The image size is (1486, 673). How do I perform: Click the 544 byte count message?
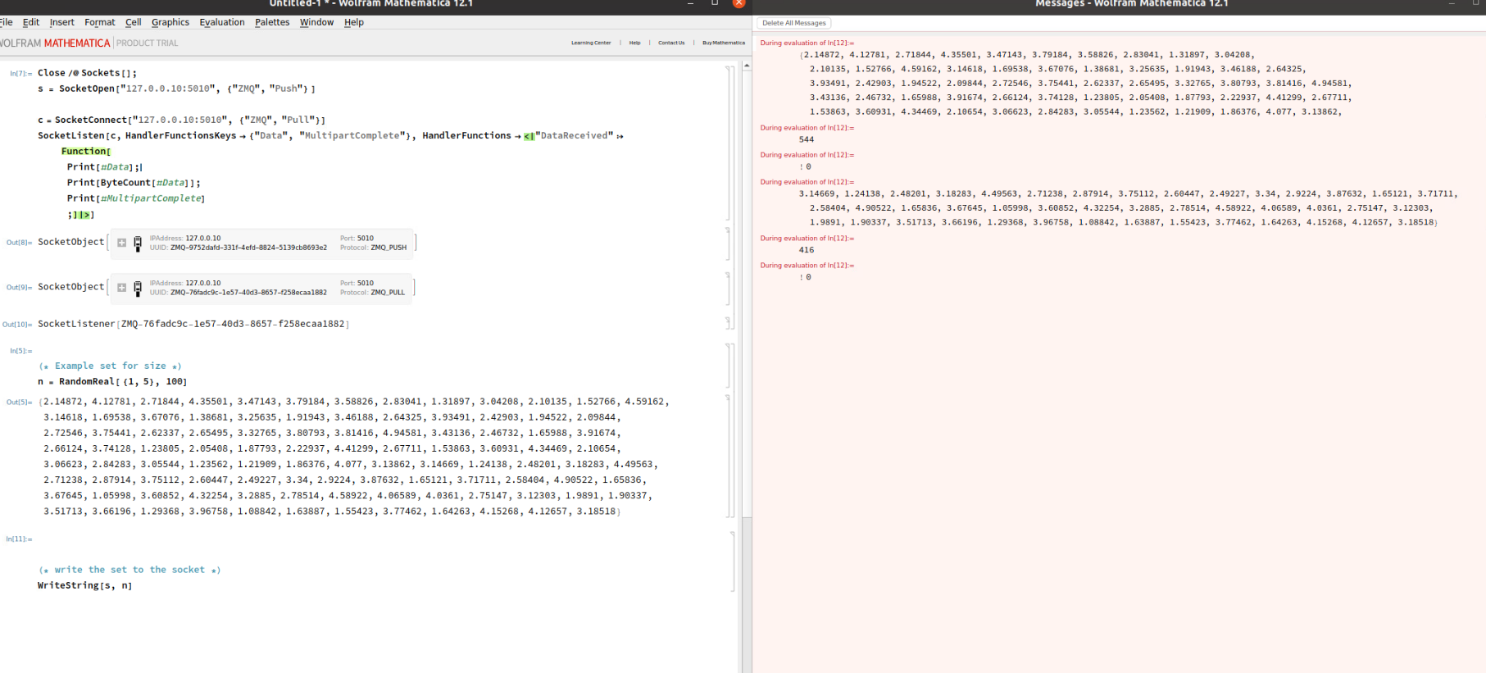click(x=807, y=139)
